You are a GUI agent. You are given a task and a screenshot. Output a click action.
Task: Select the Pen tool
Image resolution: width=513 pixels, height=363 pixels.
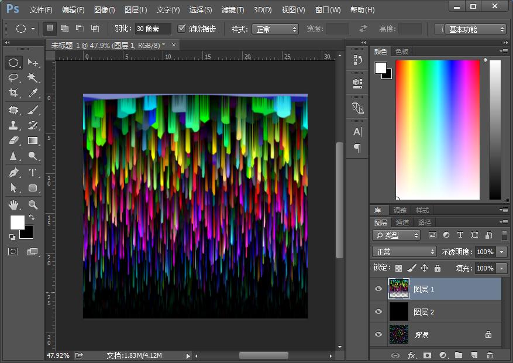(13, 173)
